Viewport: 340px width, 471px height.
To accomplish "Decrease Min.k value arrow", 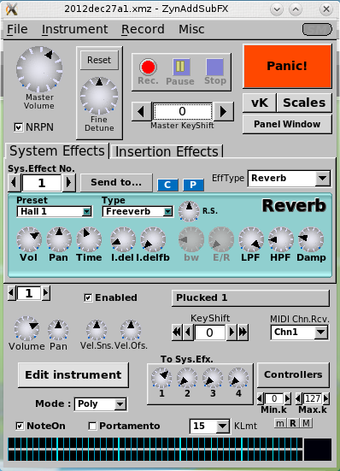I will 261,398.
